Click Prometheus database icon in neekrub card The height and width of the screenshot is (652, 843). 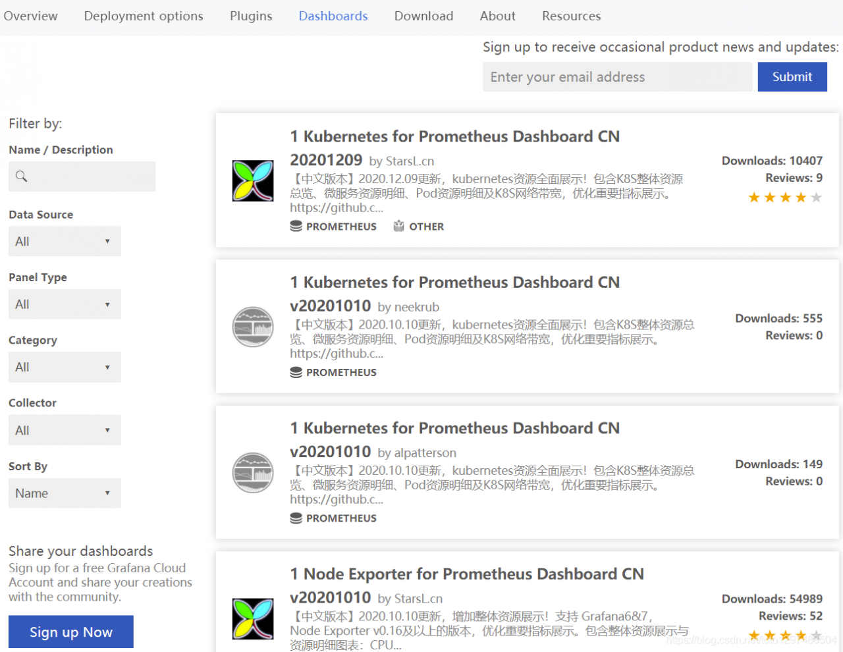pyautogui.click(x=296, y=372)
